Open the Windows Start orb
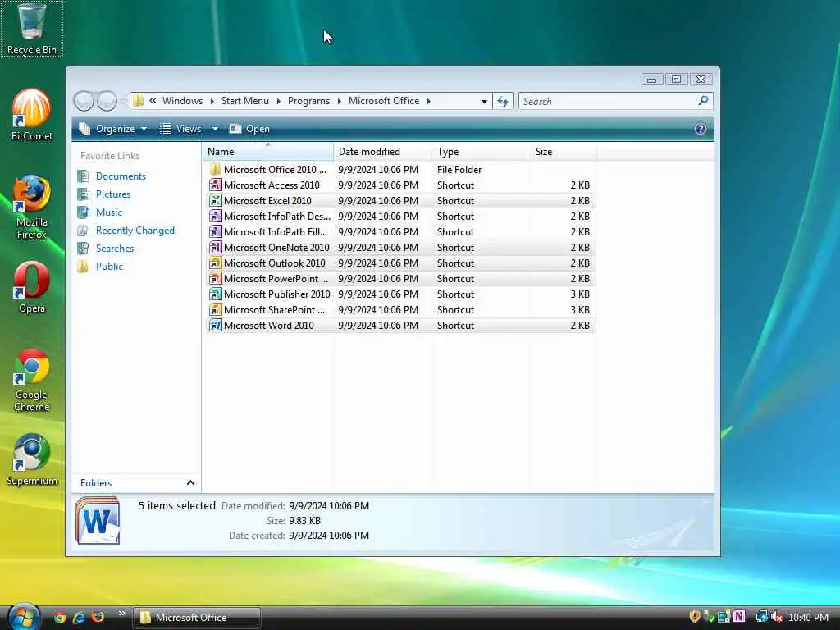Viewport: 840px width, 630px height. 24,617
